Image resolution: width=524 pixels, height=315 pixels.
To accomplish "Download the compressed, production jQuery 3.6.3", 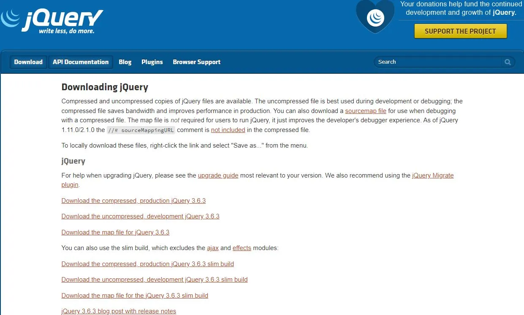I will point(133,201).
